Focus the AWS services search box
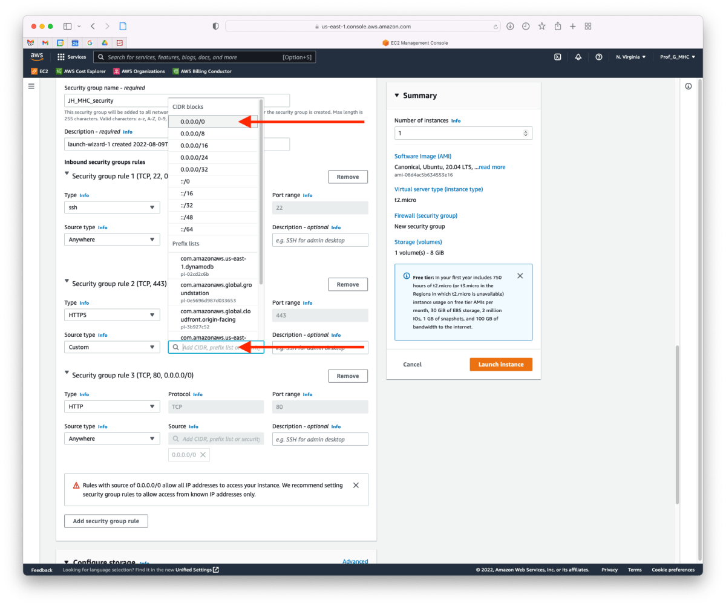The height and width of the screenshot is (606, 726). coord(204,57)
